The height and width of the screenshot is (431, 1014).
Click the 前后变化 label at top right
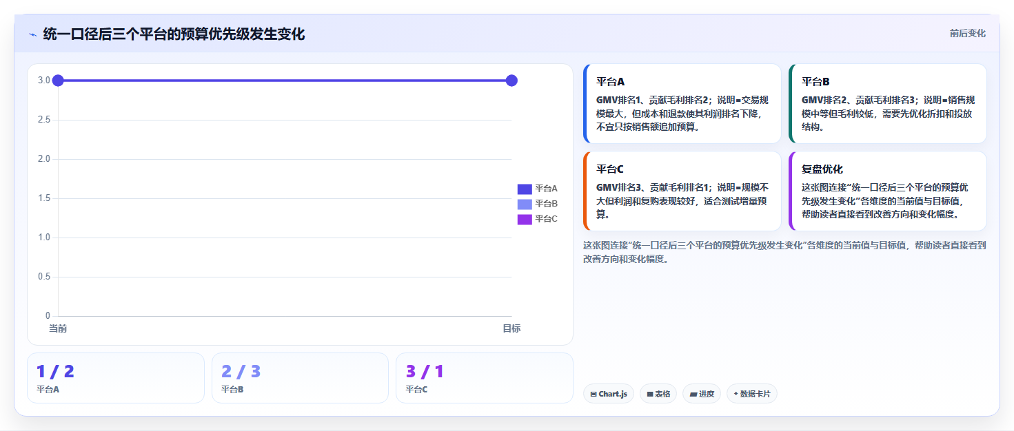click(967, 33)
